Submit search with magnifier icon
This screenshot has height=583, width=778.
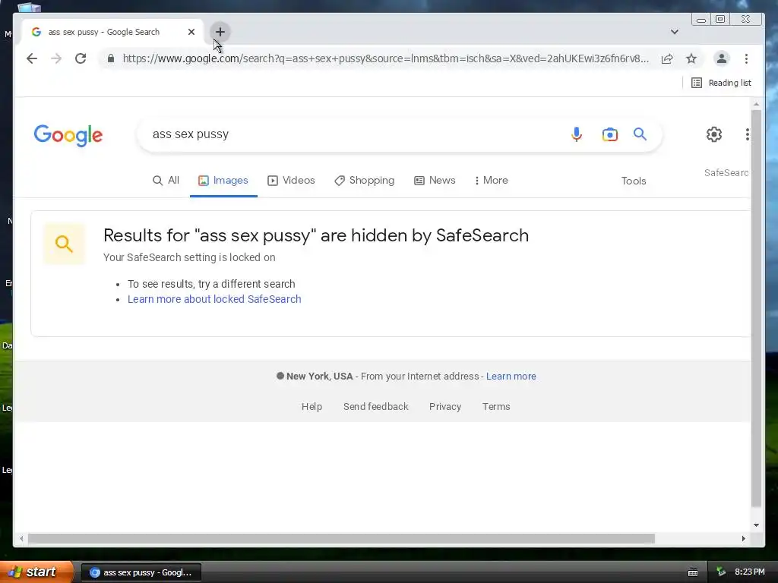pyautogui.click(x=640, y=134)
